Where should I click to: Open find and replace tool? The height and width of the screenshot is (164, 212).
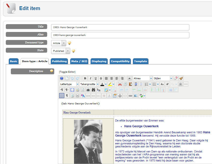98,90
